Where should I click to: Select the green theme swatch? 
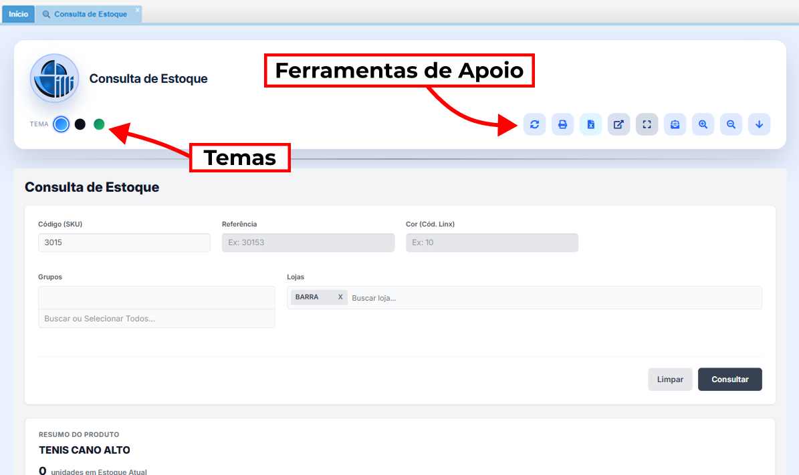tap(99, 124)
